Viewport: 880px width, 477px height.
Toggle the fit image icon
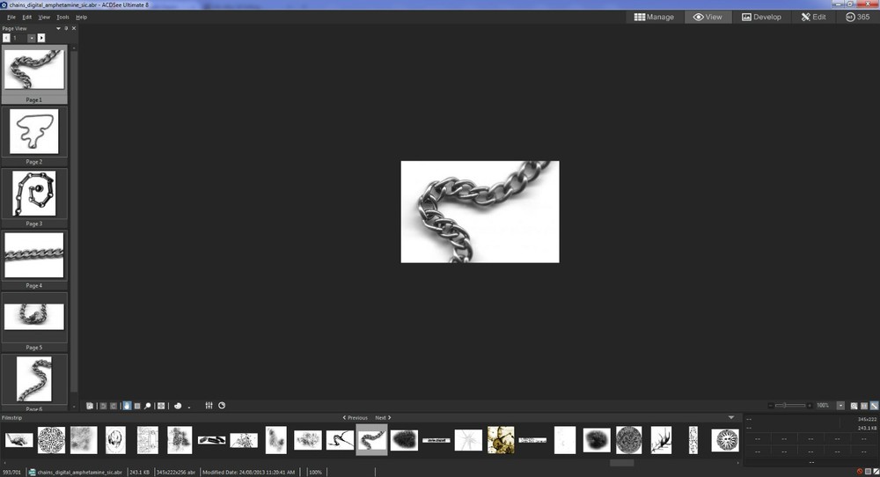coord(874,406)
